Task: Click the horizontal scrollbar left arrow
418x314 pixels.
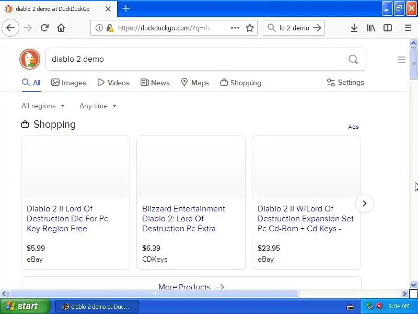Action: point(4,294)
